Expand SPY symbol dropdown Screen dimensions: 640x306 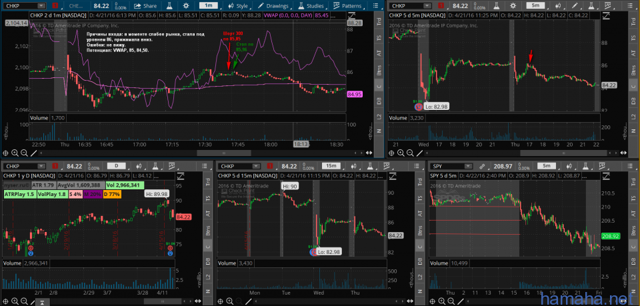[468, 166]
